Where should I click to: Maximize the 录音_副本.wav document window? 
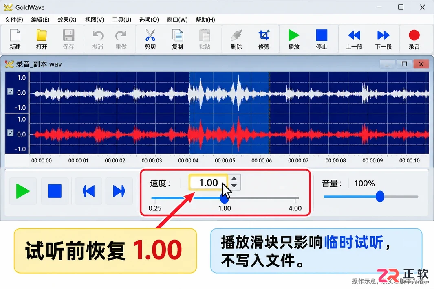(404, 64)
